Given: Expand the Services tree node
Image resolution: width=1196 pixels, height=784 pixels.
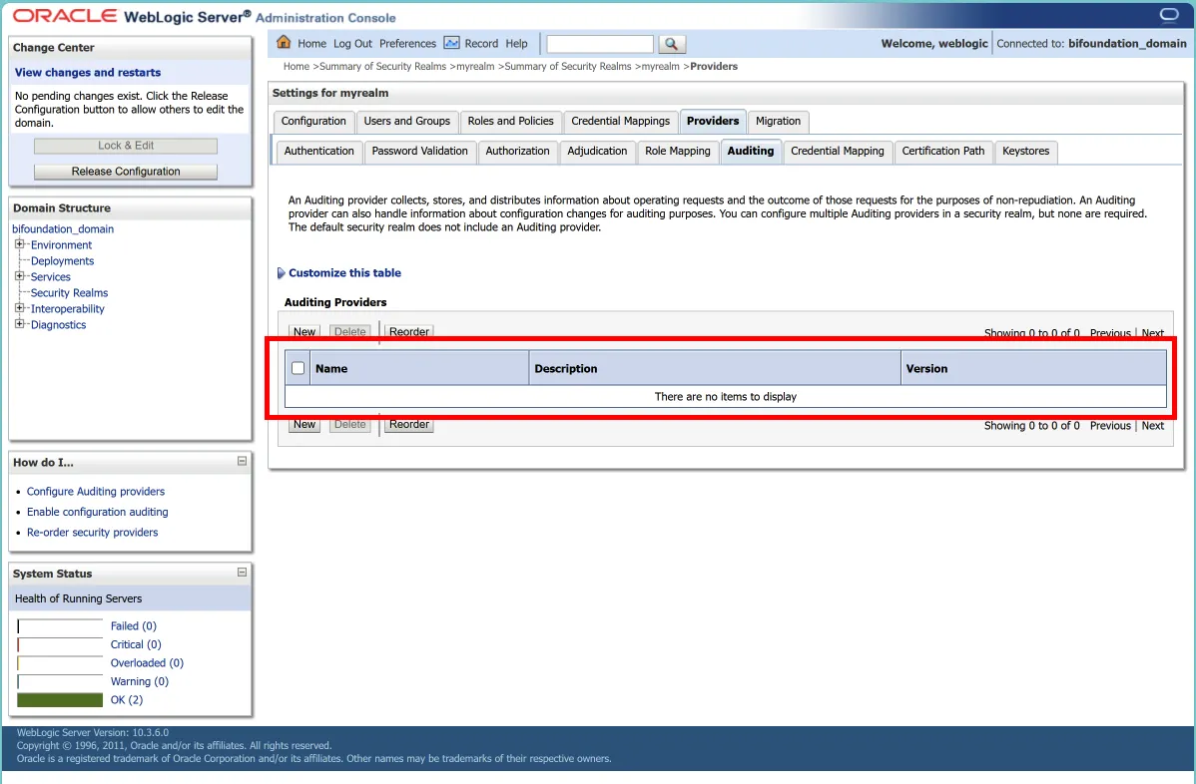Looking at the screenshot, I should pos(20,276).
